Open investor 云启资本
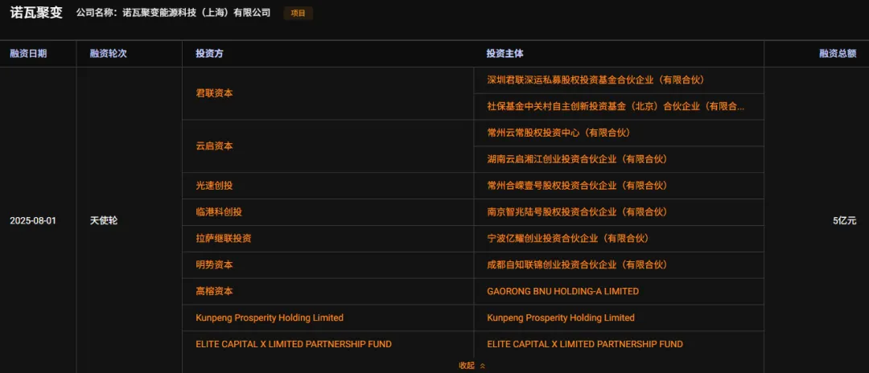This screenshot has width=869, height=373. click(214, 146)
